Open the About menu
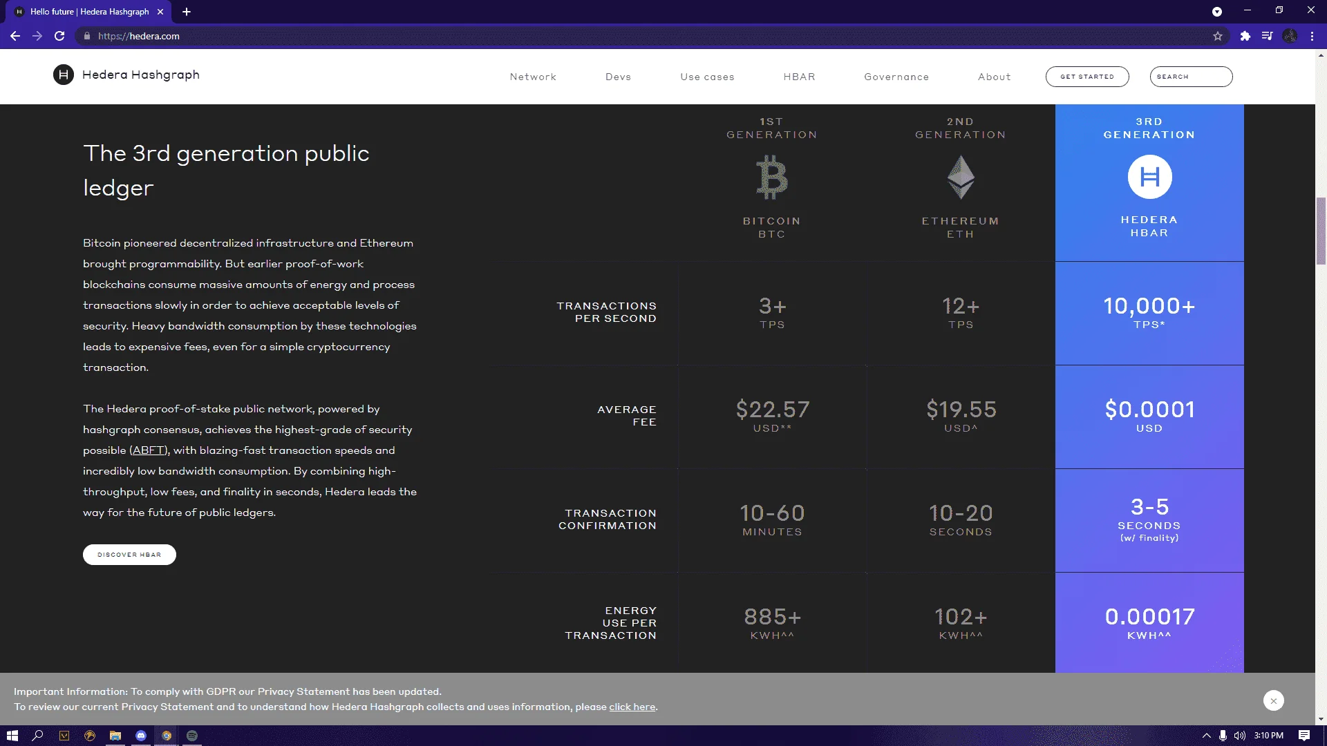This screenshot has width=1327, height=746. point(994,77)
